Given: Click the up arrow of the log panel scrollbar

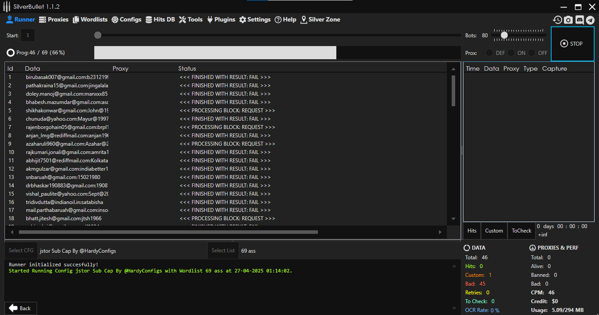Looking at the screenshot, I should [x=454, y=265].
